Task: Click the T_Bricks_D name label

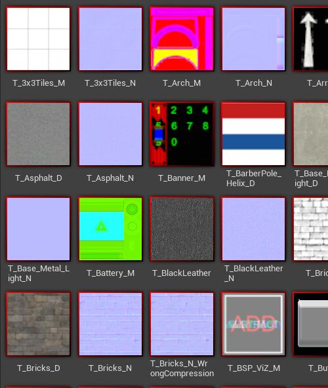Action: click(39, 368)
